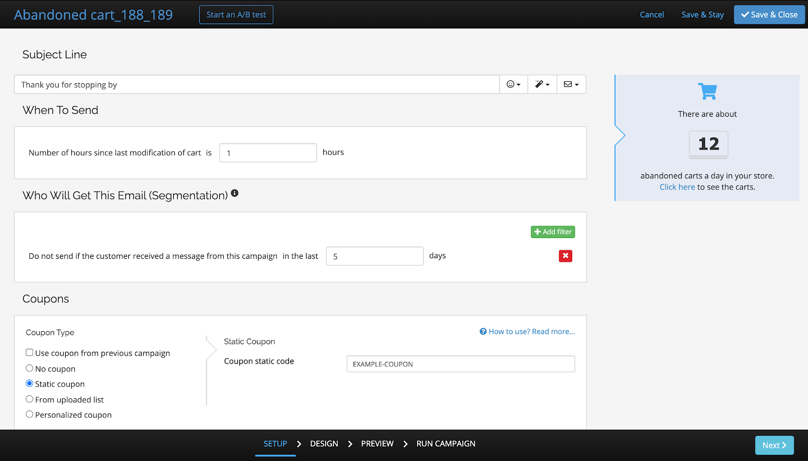
Task: Select the From uploaded list radio option
Action: [29, 399]
